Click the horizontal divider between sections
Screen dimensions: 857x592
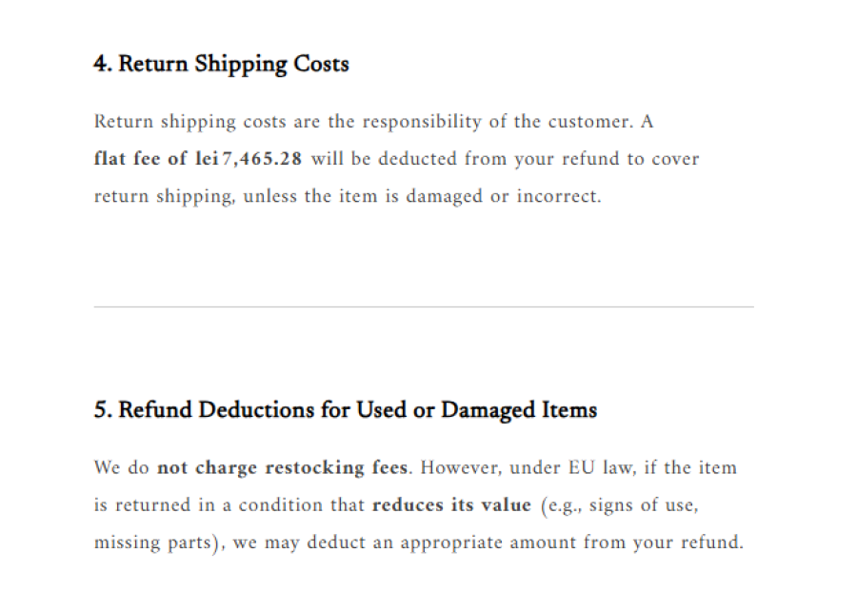coord(424,306)
